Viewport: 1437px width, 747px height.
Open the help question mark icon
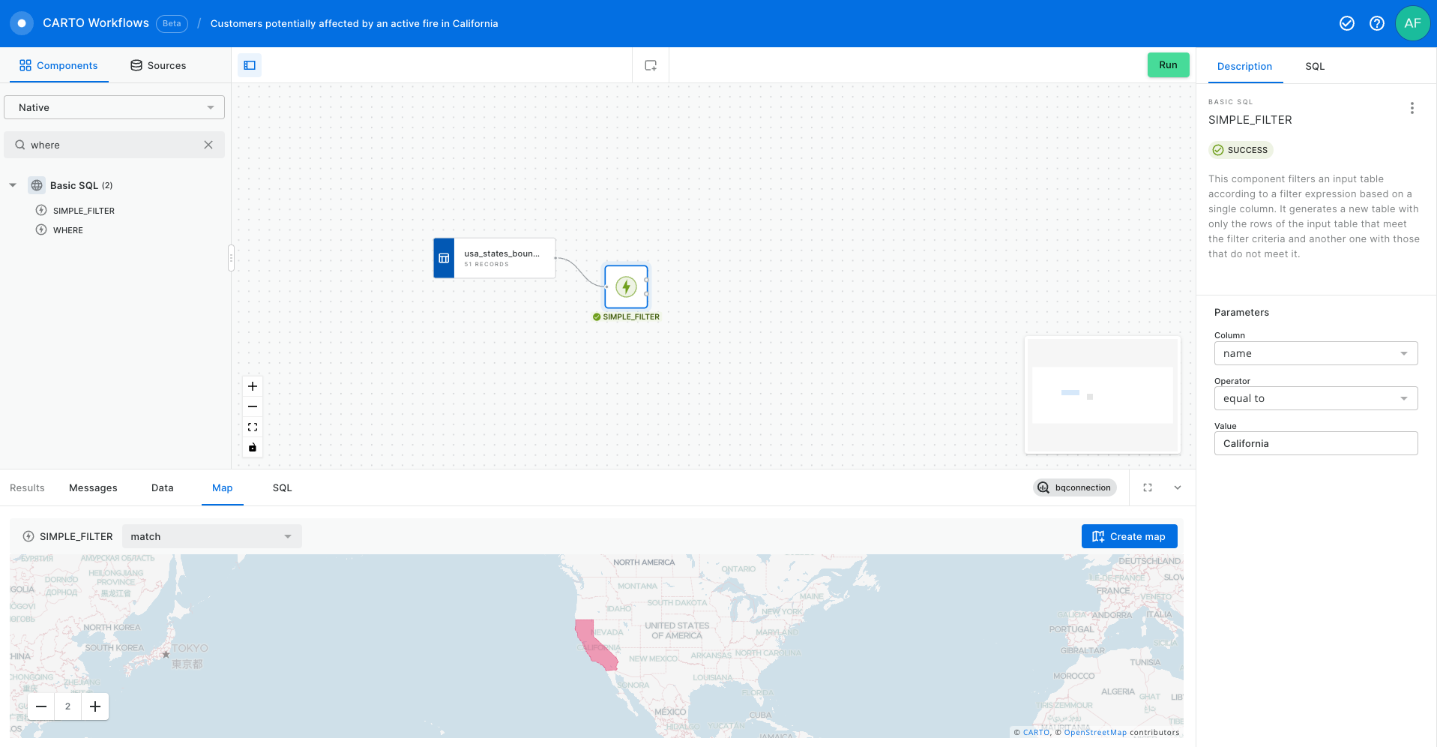coord(1376,23)
